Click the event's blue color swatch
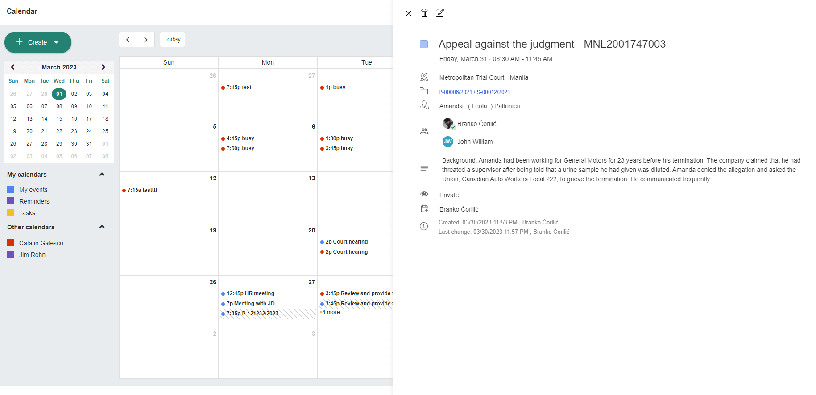Viewport: 816px width, 395px height. coord(424,44)
